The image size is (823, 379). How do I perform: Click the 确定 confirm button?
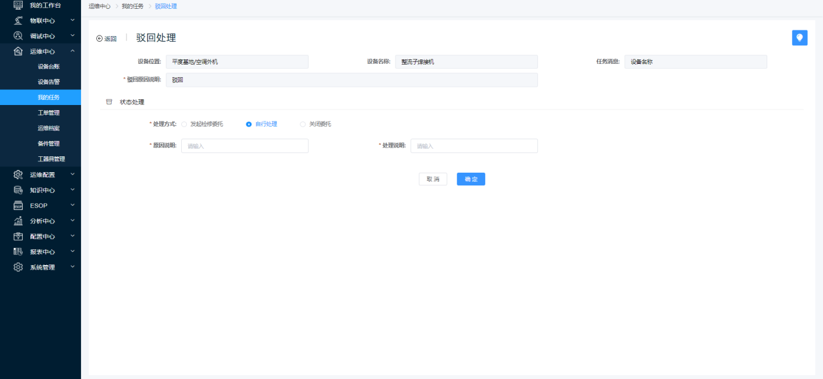pos(471,179)
